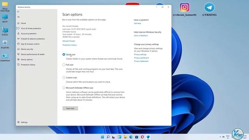Open the Allowed threats link
The width and height of the screenshot is (249, 140).
69,41
